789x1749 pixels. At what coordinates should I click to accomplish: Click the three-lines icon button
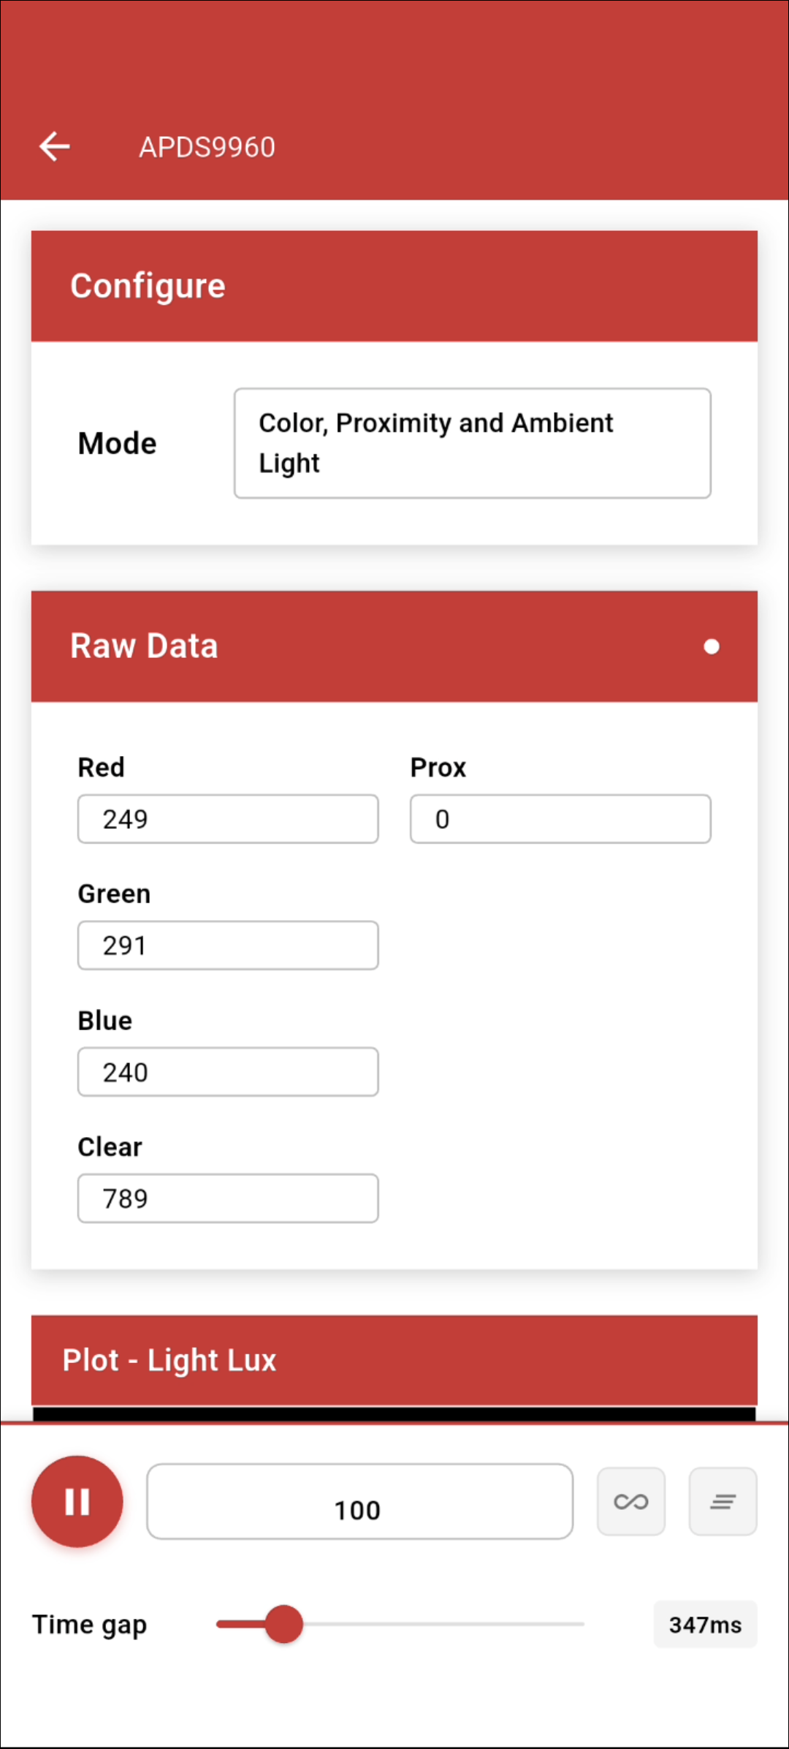click(723, 1502)
